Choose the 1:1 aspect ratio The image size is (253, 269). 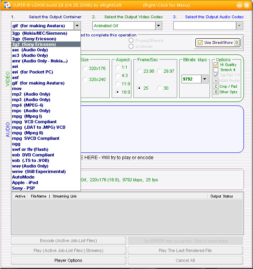tap(117, 67)
